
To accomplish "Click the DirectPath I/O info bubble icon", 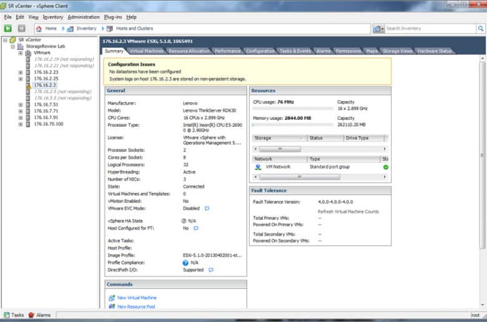I will coord(211,270).
